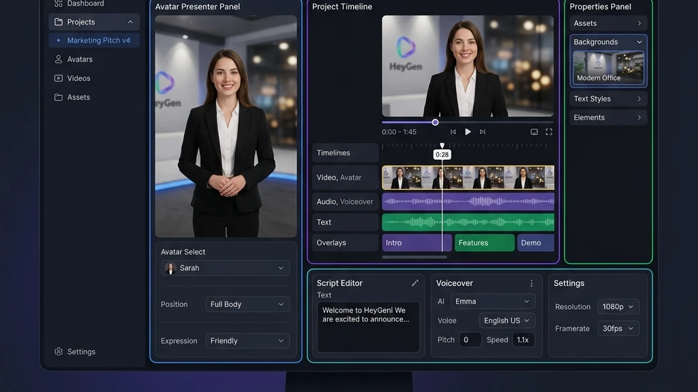Image resolution: width=698 pixels, height=392 pixels.
Task: Collapse the Projects section chevron
Action: point(130,22)
